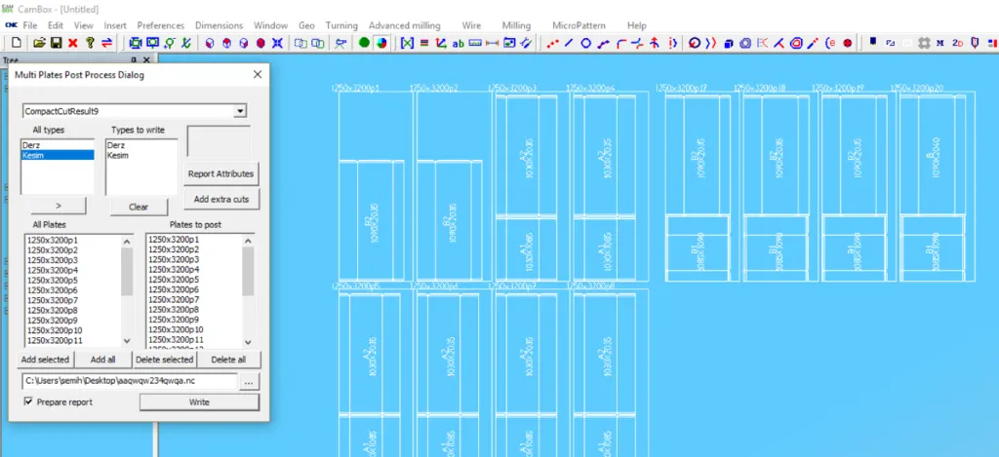This screenshot has width=999, height=457.
Task: Click the 'ab' text tool icon
Action: click(x=459, y=43)
